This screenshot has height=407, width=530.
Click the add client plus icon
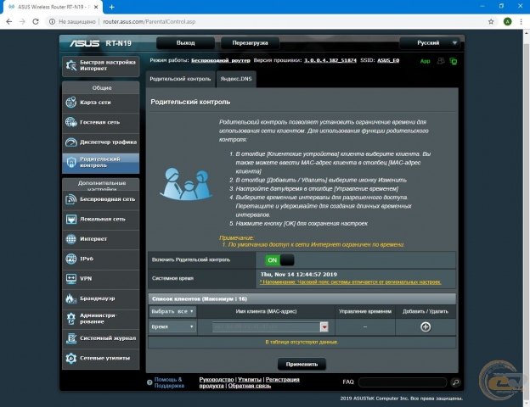click(426, 326)
